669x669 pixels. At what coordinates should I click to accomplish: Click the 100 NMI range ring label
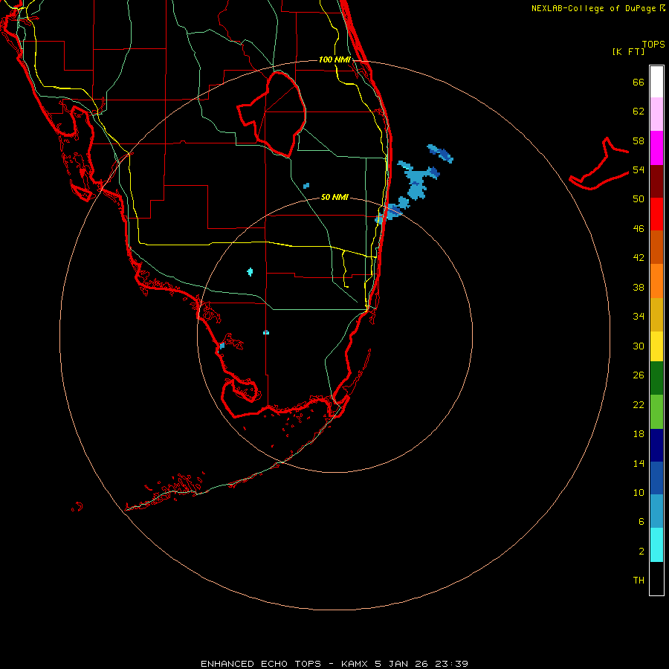(x=334, y=59)
